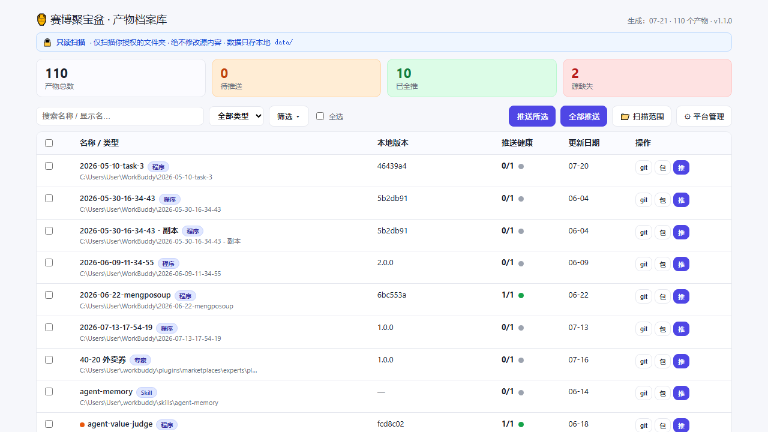This screenshot has height=432, width=768.
Task: Open the 全部类型 type dropdown
Action: click(236, 116)
